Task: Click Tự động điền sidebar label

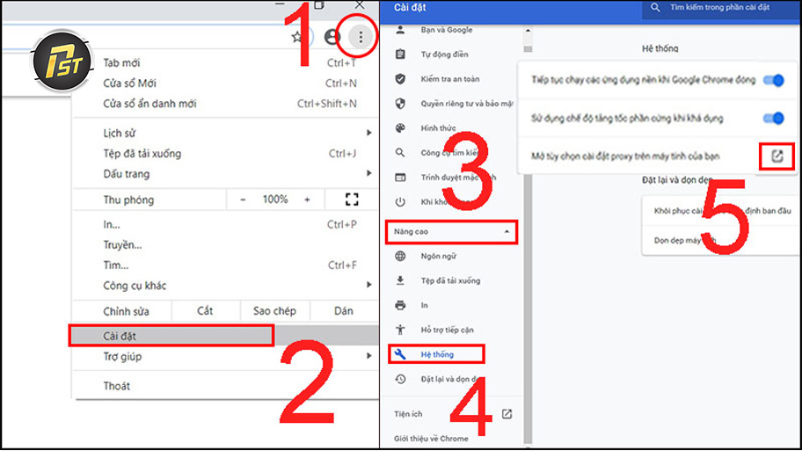Action: click(x=444, y=55)
